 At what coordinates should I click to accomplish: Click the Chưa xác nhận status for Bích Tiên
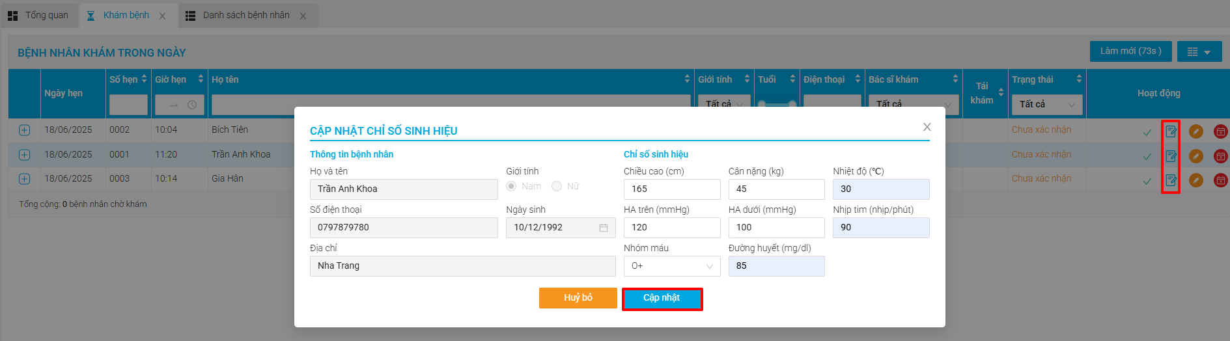[1041, 130]
